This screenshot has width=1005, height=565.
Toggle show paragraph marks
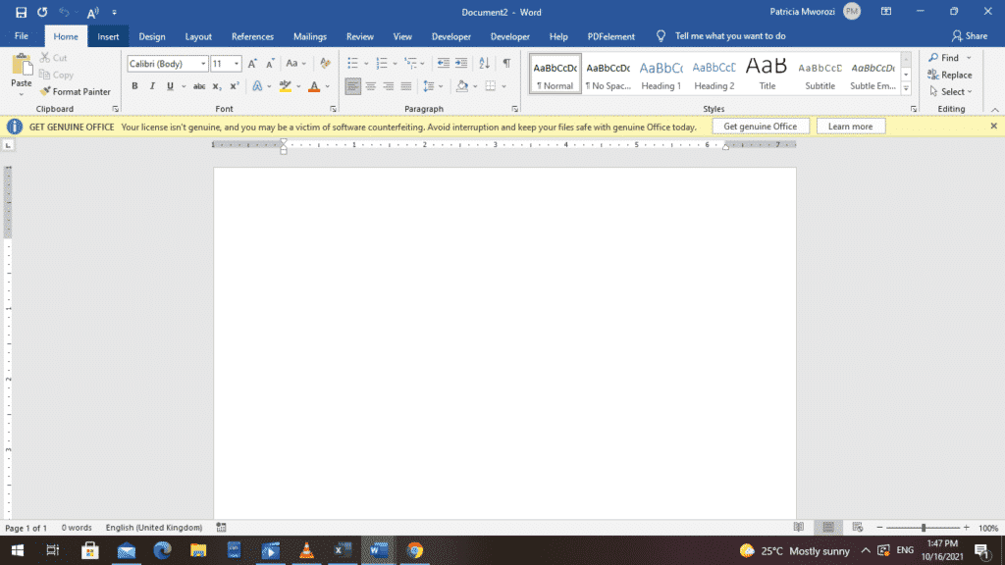507,63
